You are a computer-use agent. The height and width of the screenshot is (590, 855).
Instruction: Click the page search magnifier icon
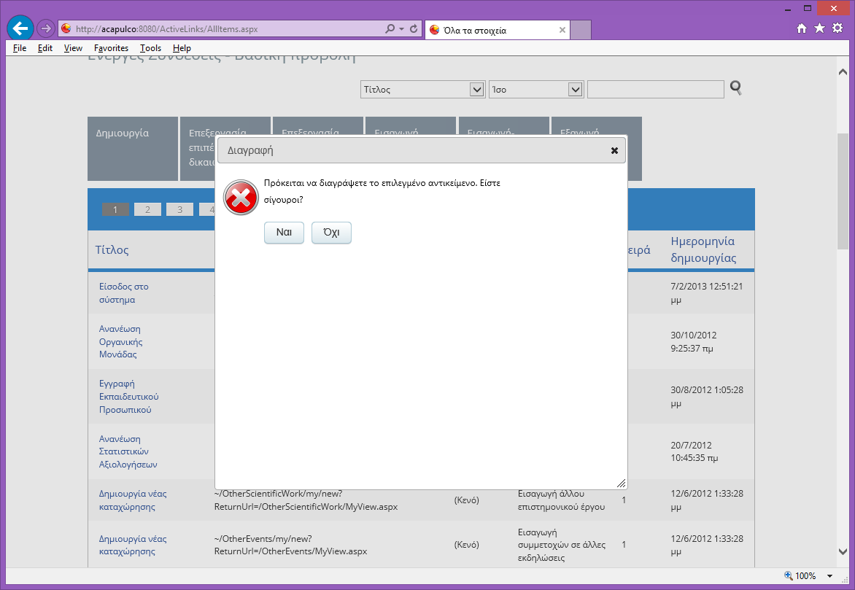point(735,88)
